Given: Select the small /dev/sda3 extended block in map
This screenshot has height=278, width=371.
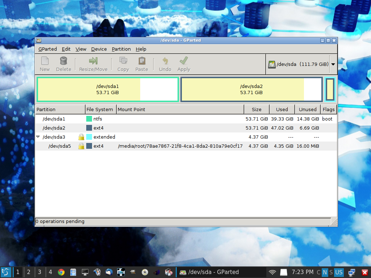Looking at the screenshot, I should pos(330,89).
